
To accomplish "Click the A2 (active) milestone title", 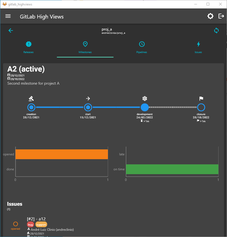I will (x=26, y=69).
